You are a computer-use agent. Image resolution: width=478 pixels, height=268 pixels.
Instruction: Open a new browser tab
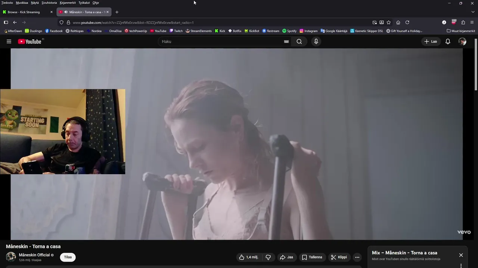(117, 12)
